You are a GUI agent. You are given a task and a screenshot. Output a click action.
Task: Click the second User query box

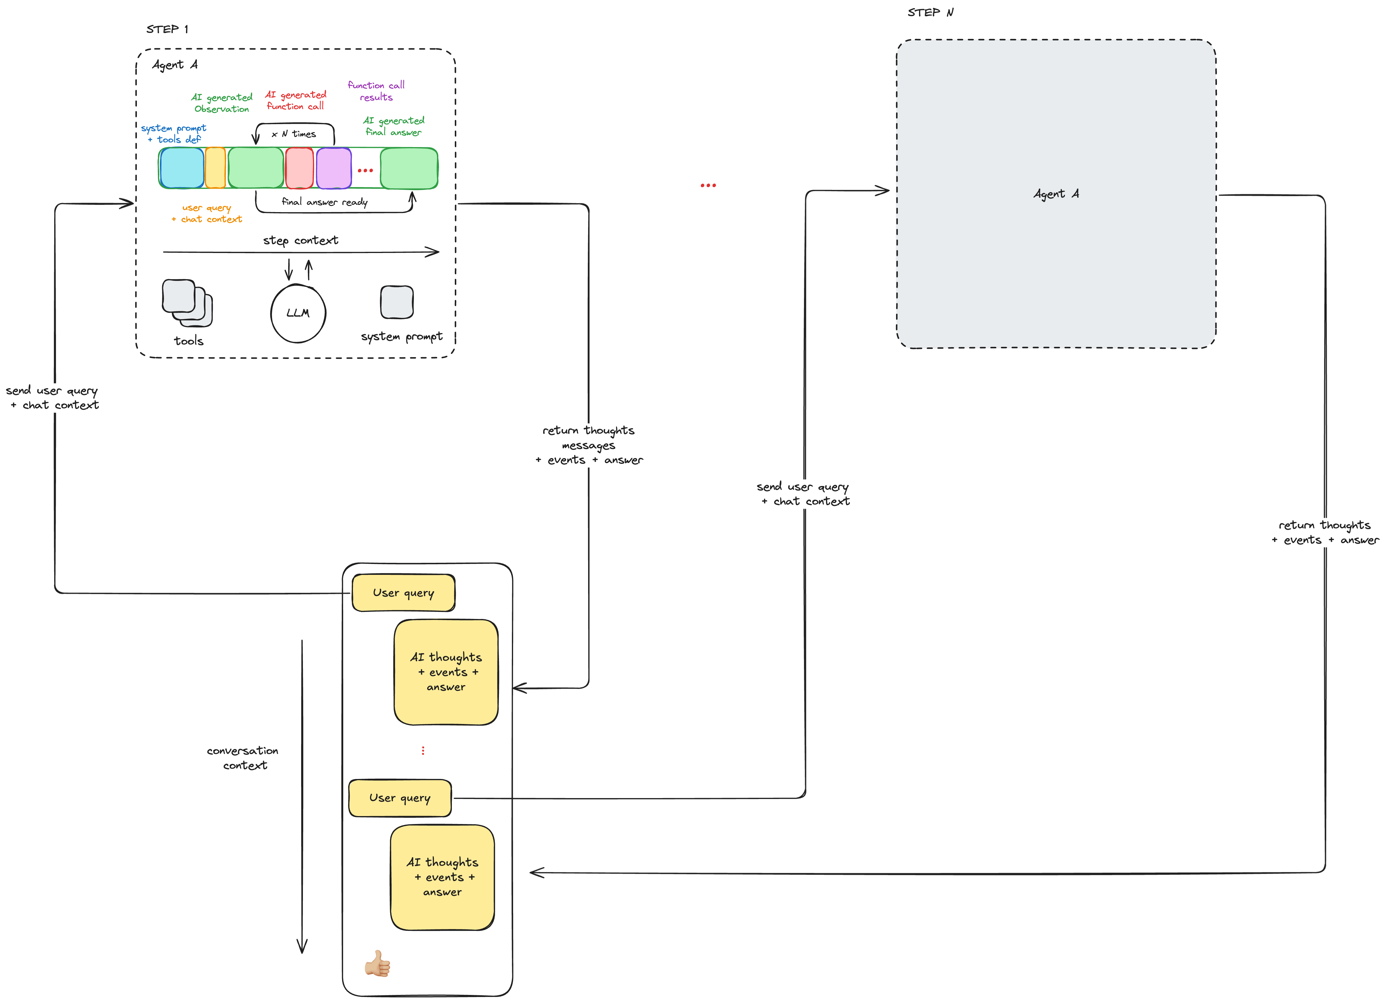click(x=400, y=798)
